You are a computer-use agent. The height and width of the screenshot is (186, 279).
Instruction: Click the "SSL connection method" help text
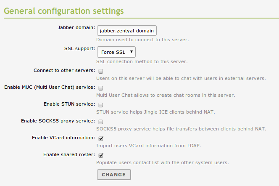[x=142, y=61]
